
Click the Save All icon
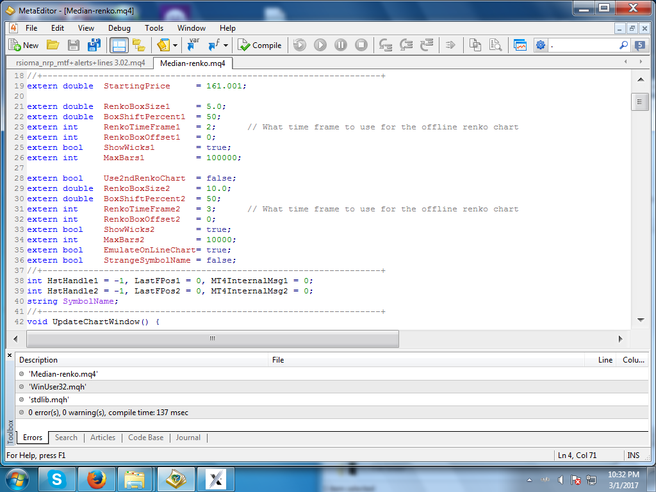(94, 45)
